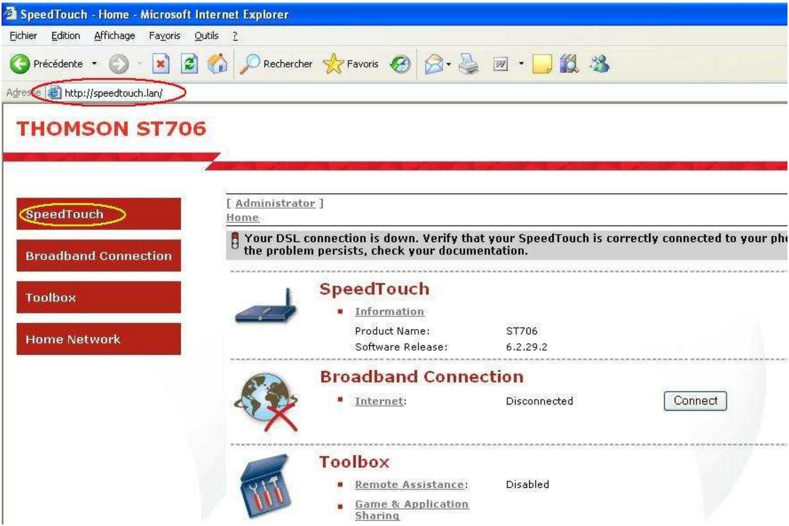
Task: Click the 6.2.29.2 software release value
Action: 527,347
